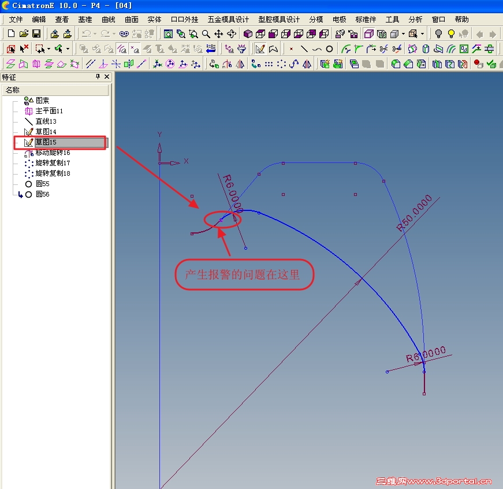Activate the Rotate view tool

pos(232,34)
